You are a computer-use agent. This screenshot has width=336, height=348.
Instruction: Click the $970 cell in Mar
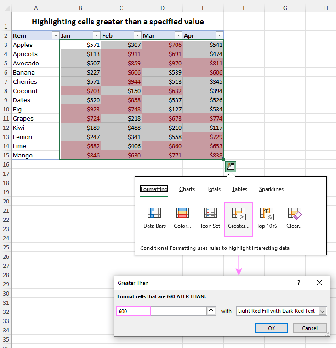coord(162,63)
